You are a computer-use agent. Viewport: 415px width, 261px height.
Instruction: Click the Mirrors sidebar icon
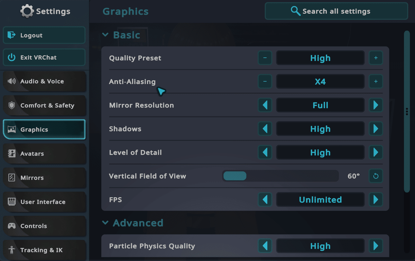pyautogui.click(x=11, y=178)
